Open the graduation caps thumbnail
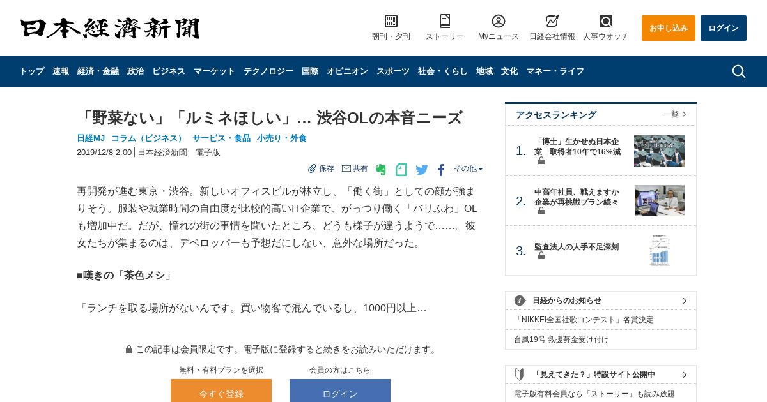This screenshot has height=402, width=767. [660, 151]
